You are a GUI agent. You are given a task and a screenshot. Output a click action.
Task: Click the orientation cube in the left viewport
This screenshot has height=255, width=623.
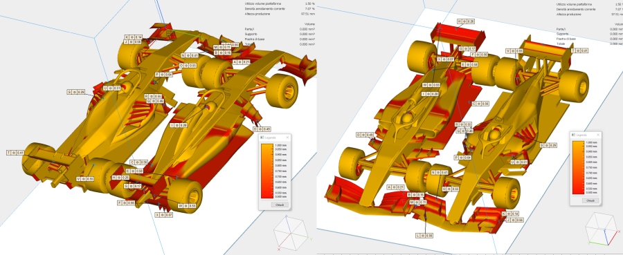[291, 232]
